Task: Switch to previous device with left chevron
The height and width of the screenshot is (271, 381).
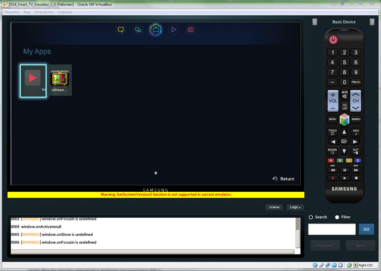Action: pyautogui.click(x=315, y=22)
